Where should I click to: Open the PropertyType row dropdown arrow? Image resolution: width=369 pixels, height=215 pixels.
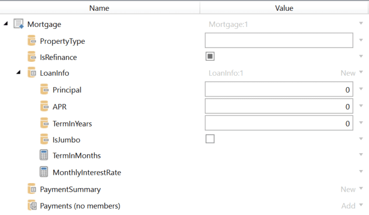pyautogui.click(x=361, y=40)
